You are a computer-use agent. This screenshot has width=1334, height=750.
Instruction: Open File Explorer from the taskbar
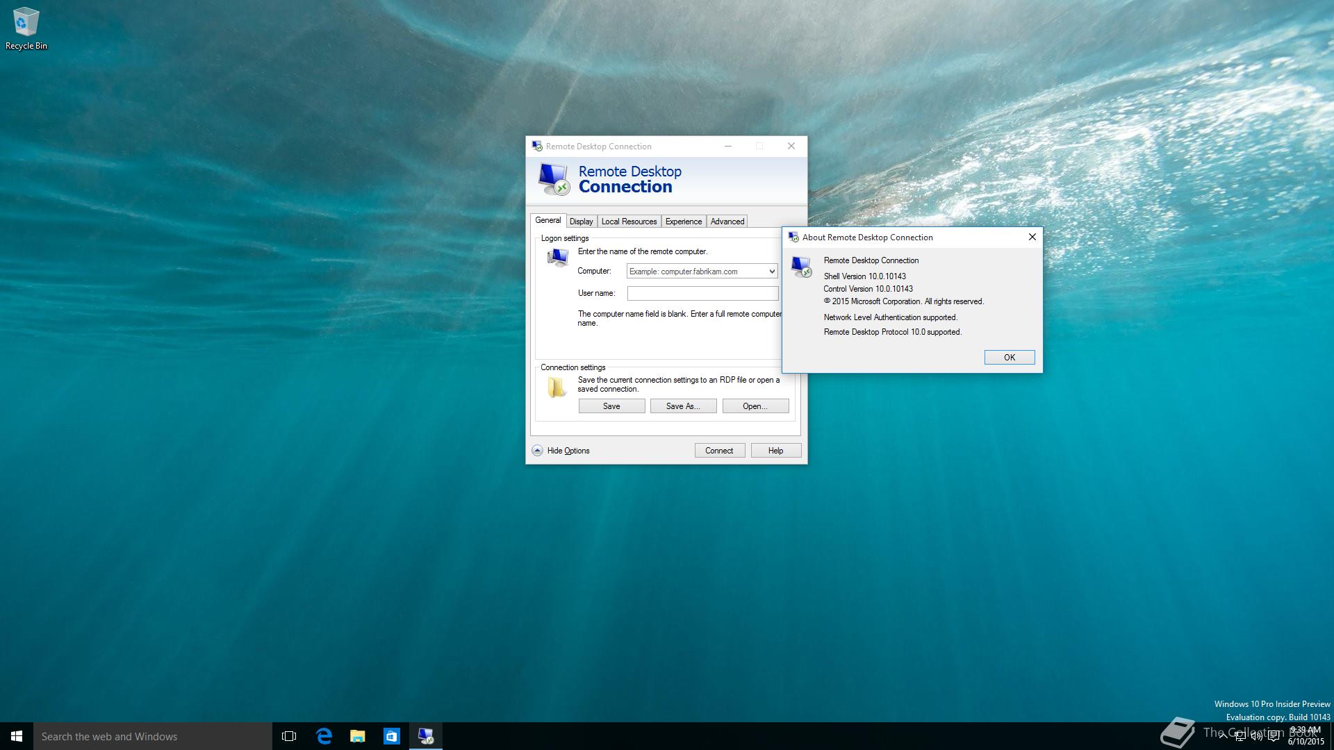click(x=358, y=736)
